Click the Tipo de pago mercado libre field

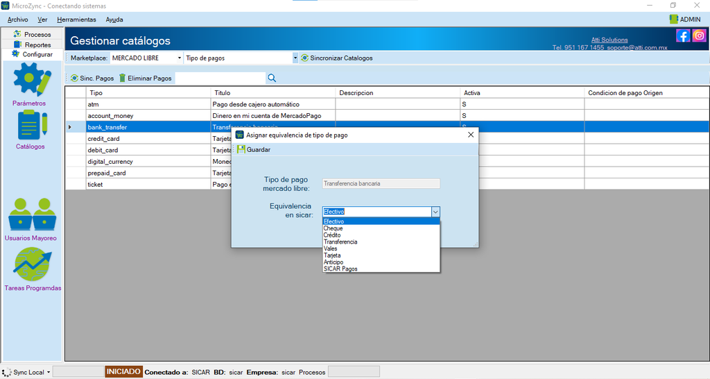point(381,184)
